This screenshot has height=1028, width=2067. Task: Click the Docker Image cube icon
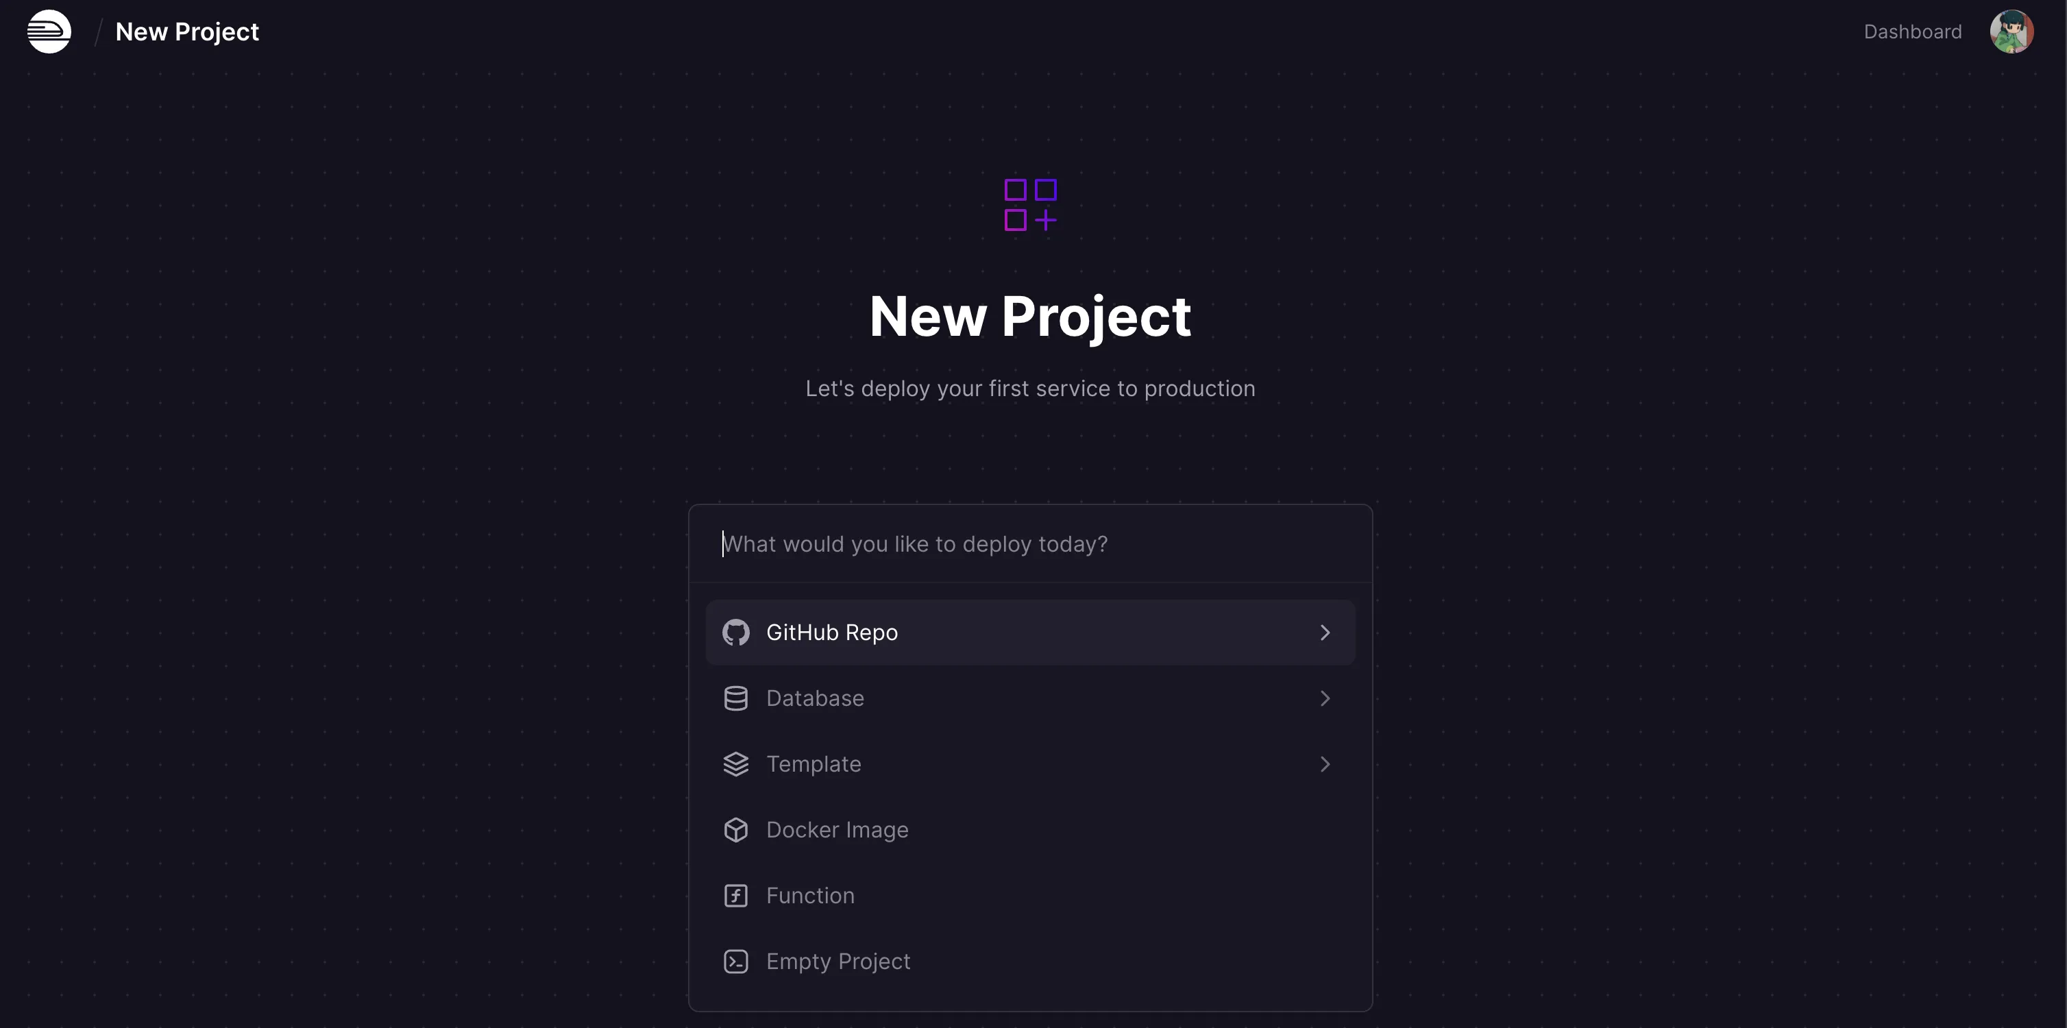(735, 830)
